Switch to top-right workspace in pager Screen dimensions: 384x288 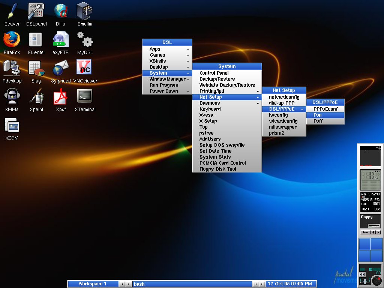point(376,244)
